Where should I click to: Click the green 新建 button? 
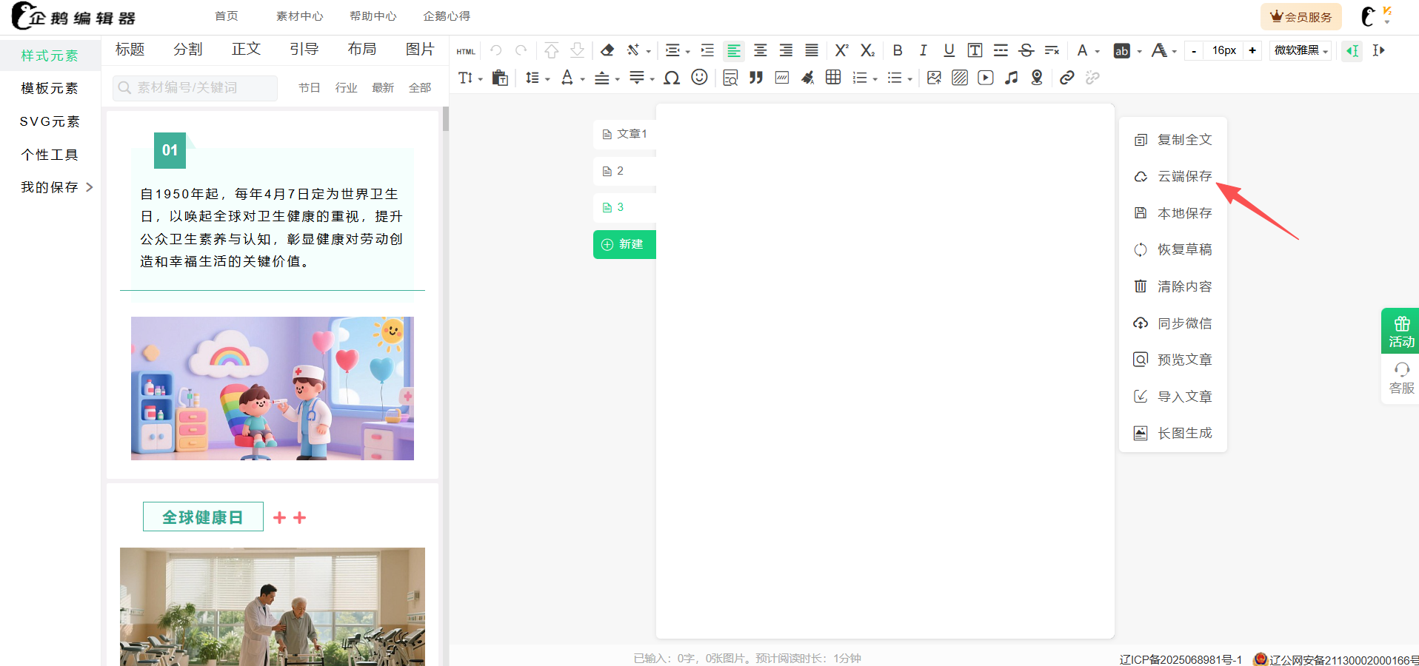coord(624,244)
